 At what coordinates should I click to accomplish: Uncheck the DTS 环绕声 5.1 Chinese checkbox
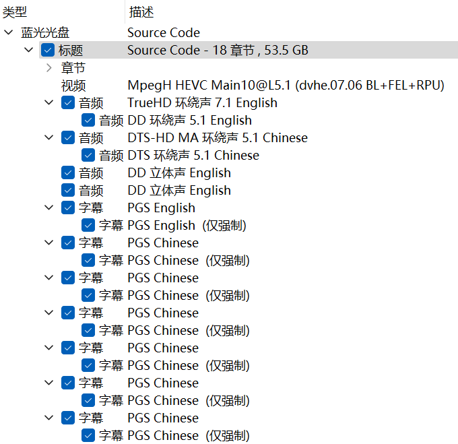coord(88,155)
